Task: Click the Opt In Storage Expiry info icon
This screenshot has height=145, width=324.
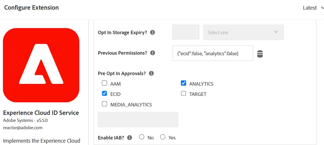Action: 152,32
